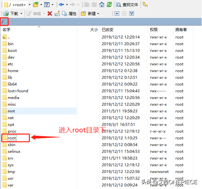Sort by 已改变 column header
The height and width of the screenshot is (189, 202).
(x=124, y=30)
